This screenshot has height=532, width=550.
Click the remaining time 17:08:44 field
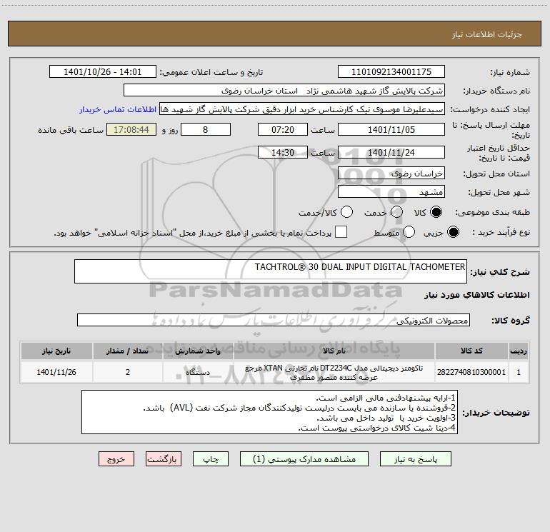[x=131, y=130]
